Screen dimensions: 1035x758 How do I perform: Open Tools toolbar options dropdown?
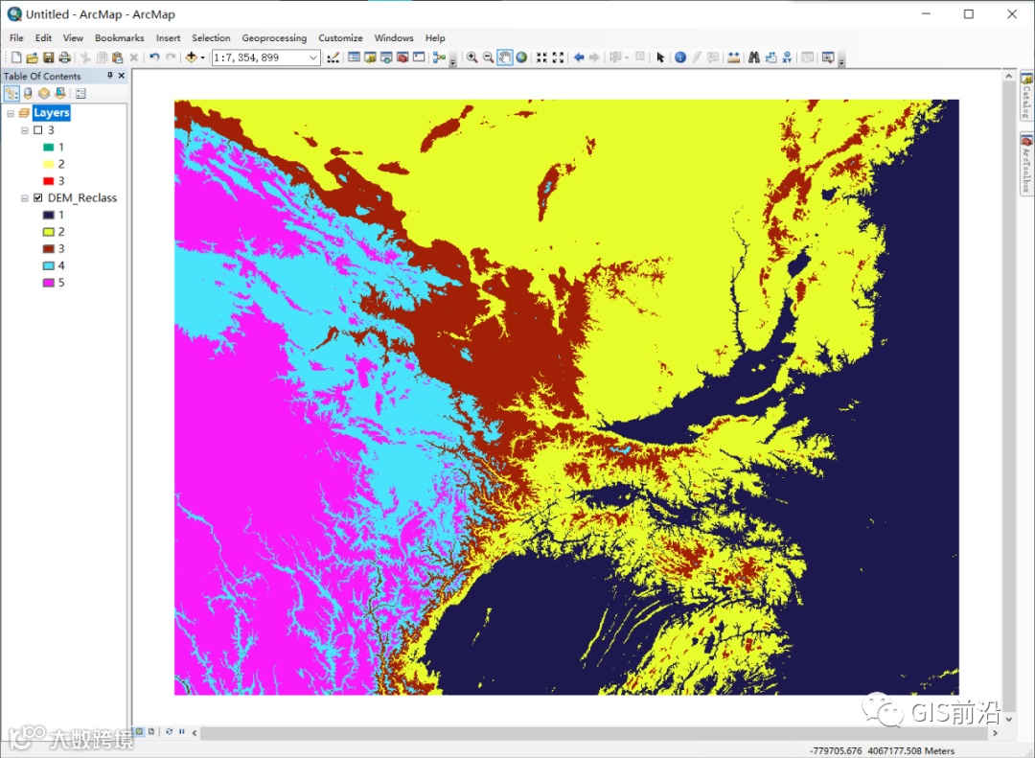841,61
